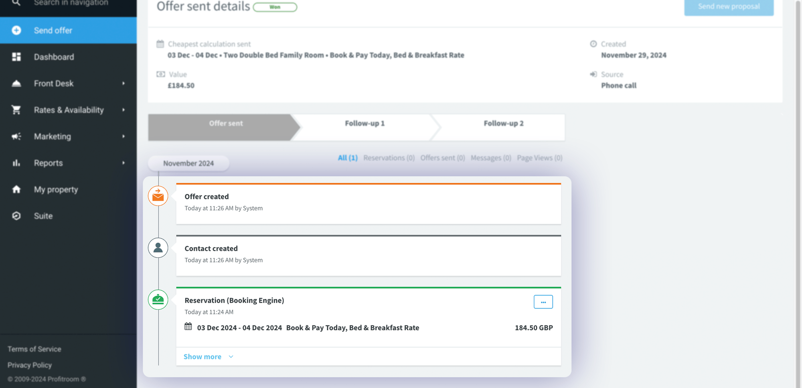Expand the Front Desk section

point(123,83)
